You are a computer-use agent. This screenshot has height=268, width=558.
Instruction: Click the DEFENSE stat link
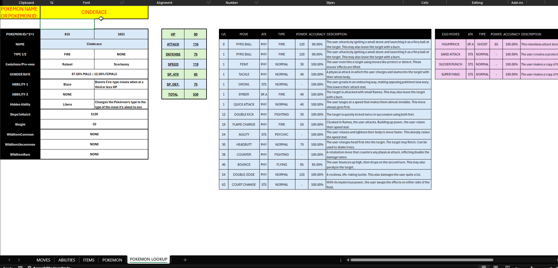(173, 54)
